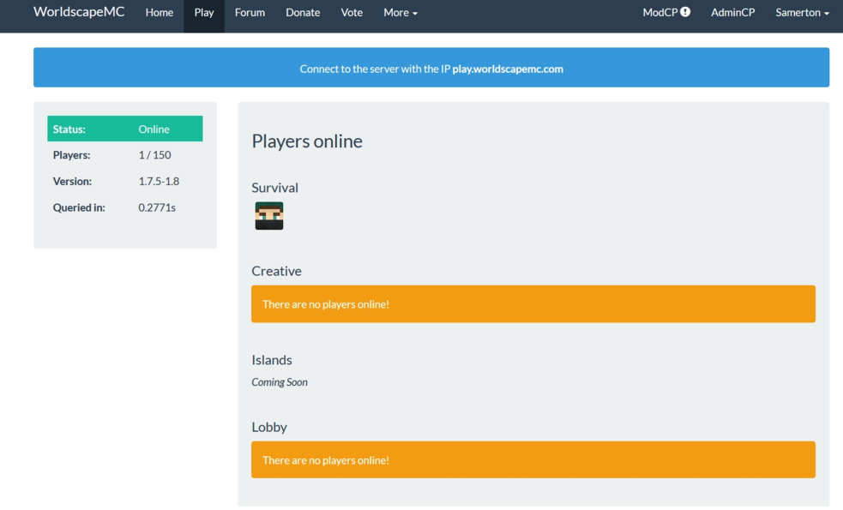Click the Players online heading
The image size is (843, 510).
click(x=307, y=141)
